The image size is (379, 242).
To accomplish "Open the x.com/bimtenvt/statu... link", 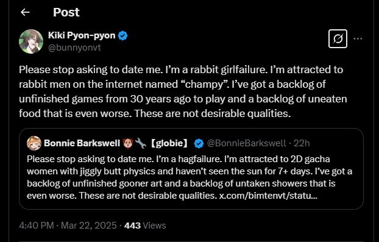I will (x=268, y=196).
